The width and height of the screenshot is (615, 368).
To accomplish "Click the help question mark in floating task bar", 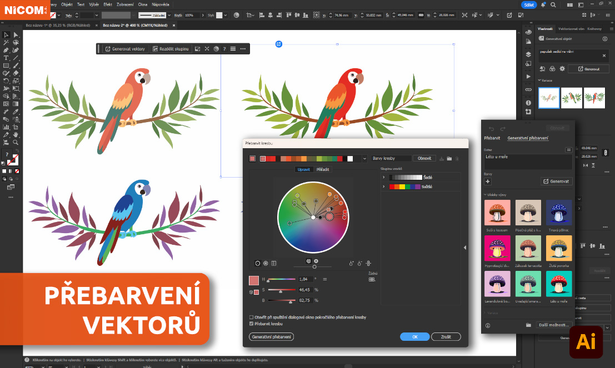I will point(224,49).
